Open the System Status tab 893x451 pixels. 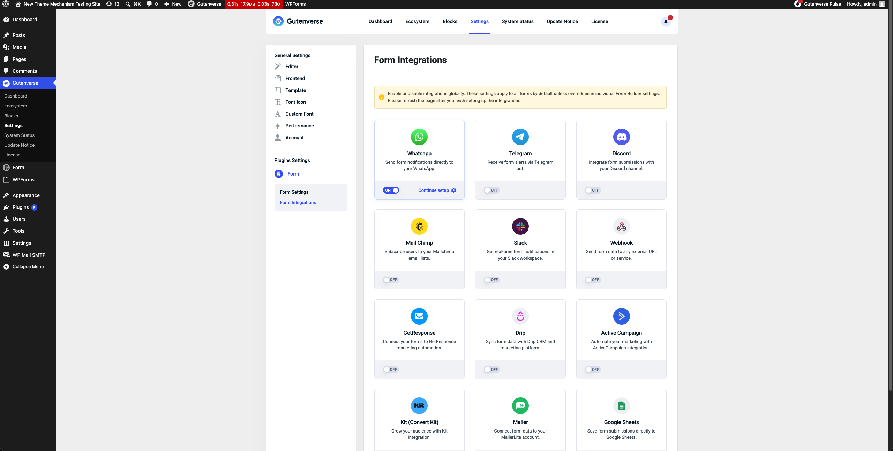coord(518,21)
